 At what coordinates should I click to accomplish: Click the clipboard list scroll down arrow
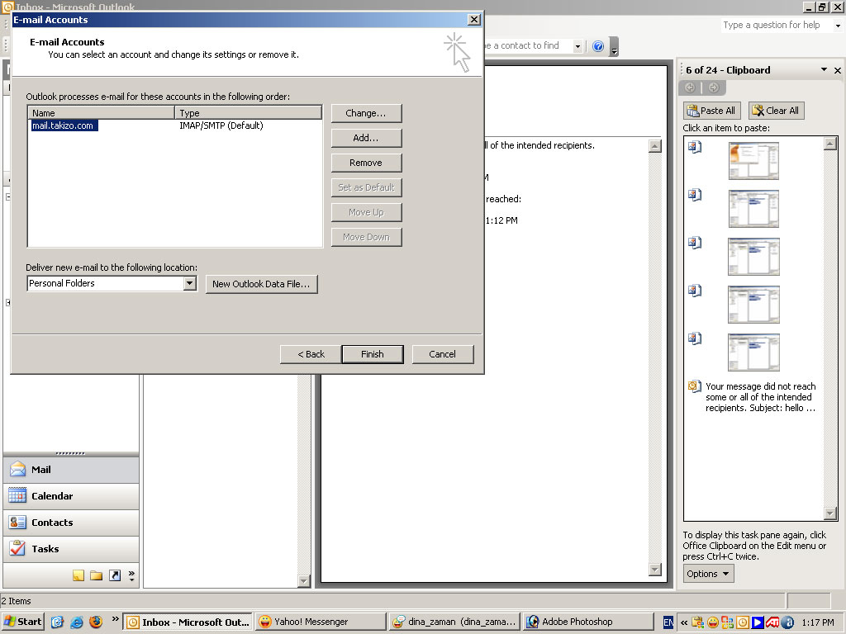pos(830,513)
